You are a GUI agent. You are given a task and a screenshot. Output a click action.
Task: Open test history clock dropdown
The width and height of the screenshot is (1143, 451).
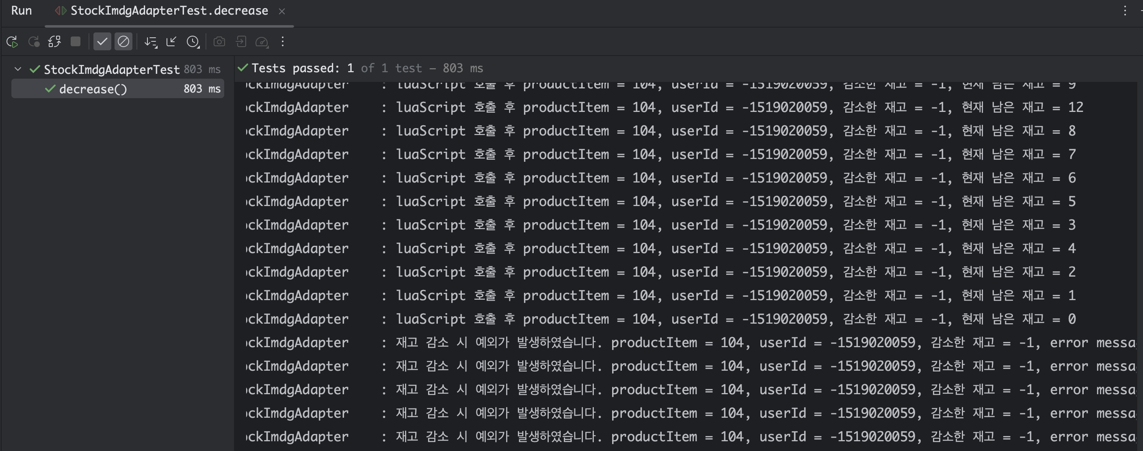click(x=193, y=42)
